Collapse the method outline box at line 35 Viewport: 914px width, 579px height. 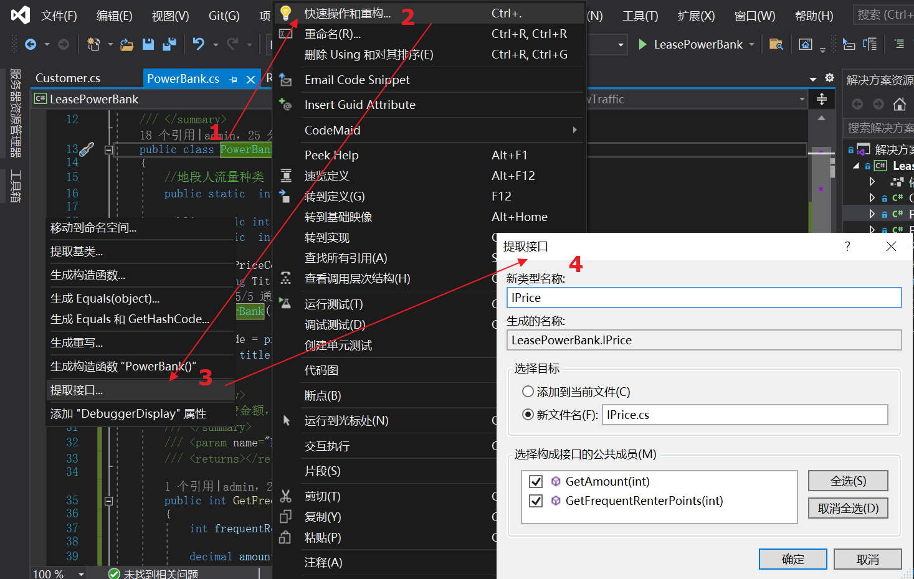coord(108,501)
